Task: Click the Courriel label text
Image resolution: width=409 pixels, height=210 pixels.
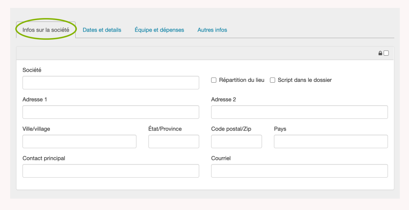Action: 221,158
